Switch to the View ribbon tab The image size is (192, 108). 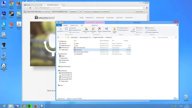tap(82, 25)
